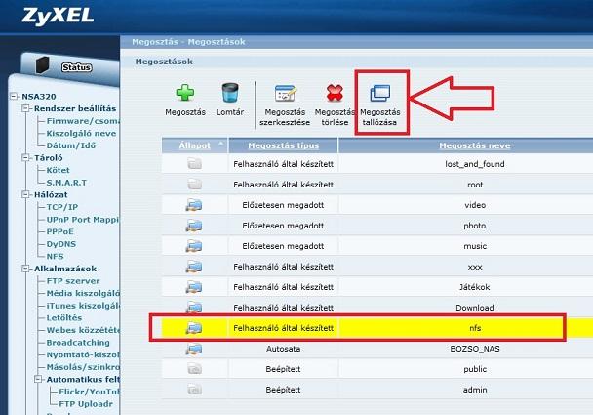This screenshot has width=593, height=415.
Task: Click the photo row share icon
Action: (194, 226)
